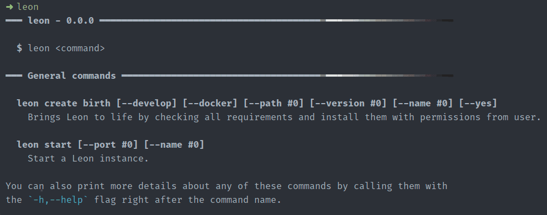Click the 'General commands' section heading
Screen dimensions: 547x215
click(x=71, y=76)
